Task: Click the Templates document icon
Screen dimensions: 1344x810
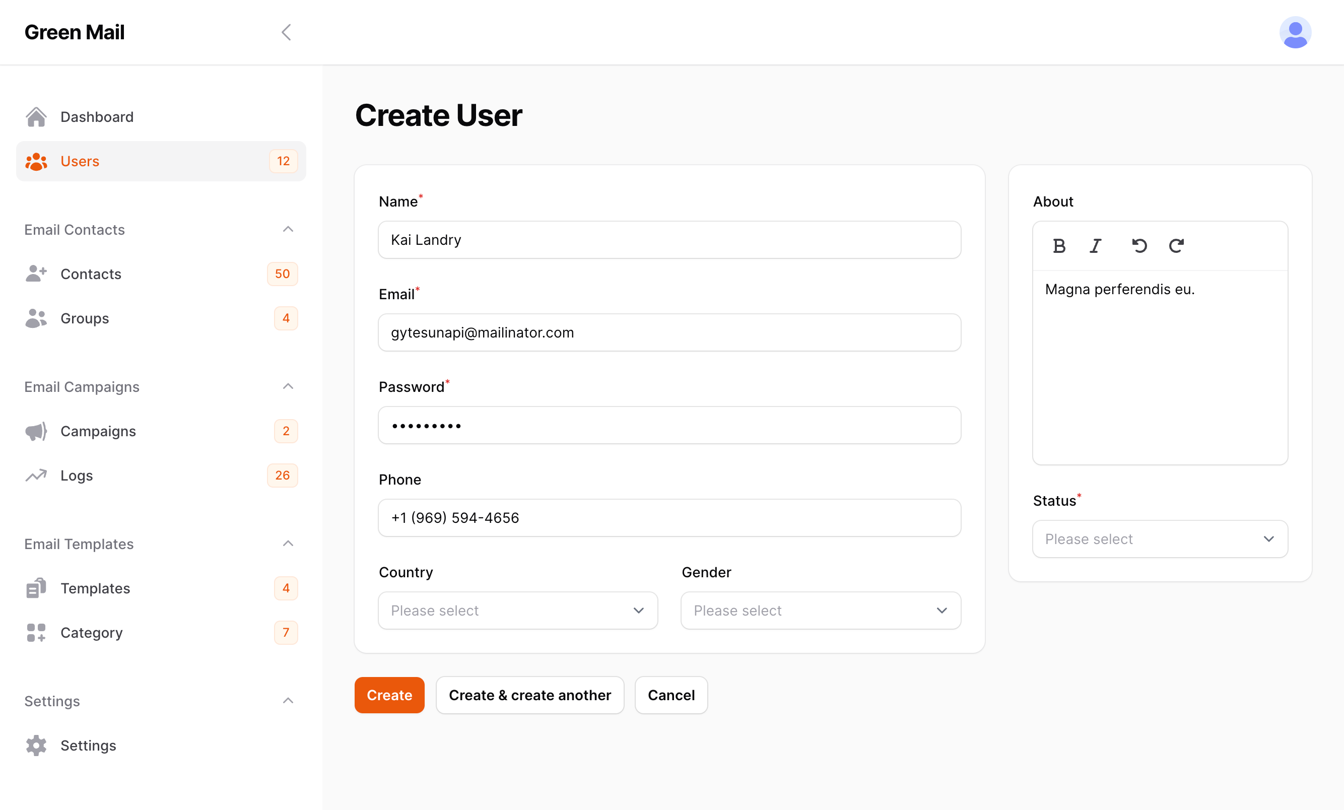Action: [x=35, y=588]
